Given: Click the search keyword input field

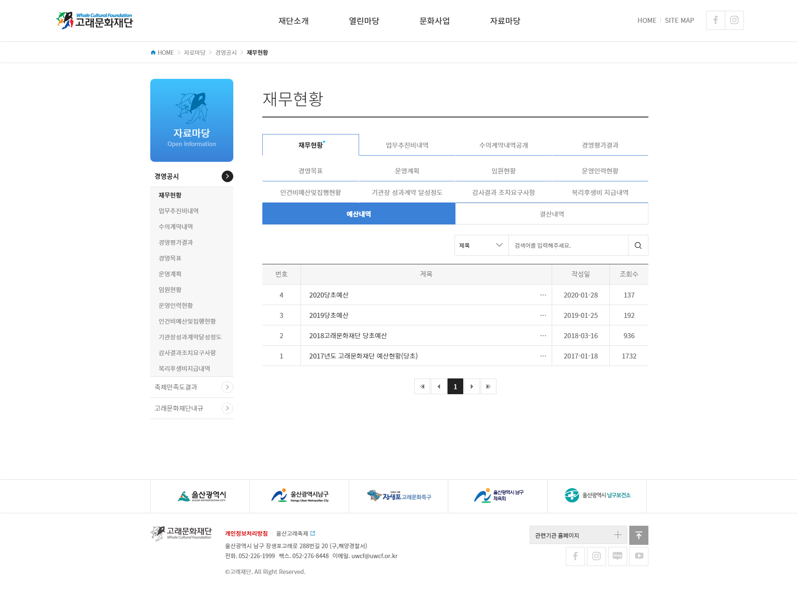Looking at the screenshot, I should point(568,245).
